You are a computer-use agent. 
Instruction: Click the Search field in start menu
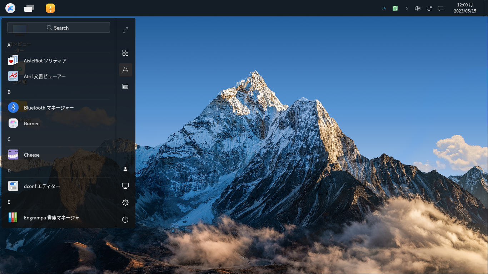click(59, 27)
